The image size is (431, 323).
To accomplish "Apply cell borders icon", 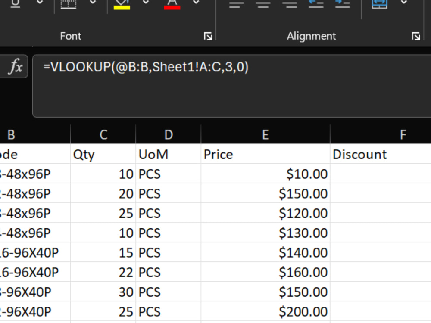I will pyautogui.click(x=68, y=4).
